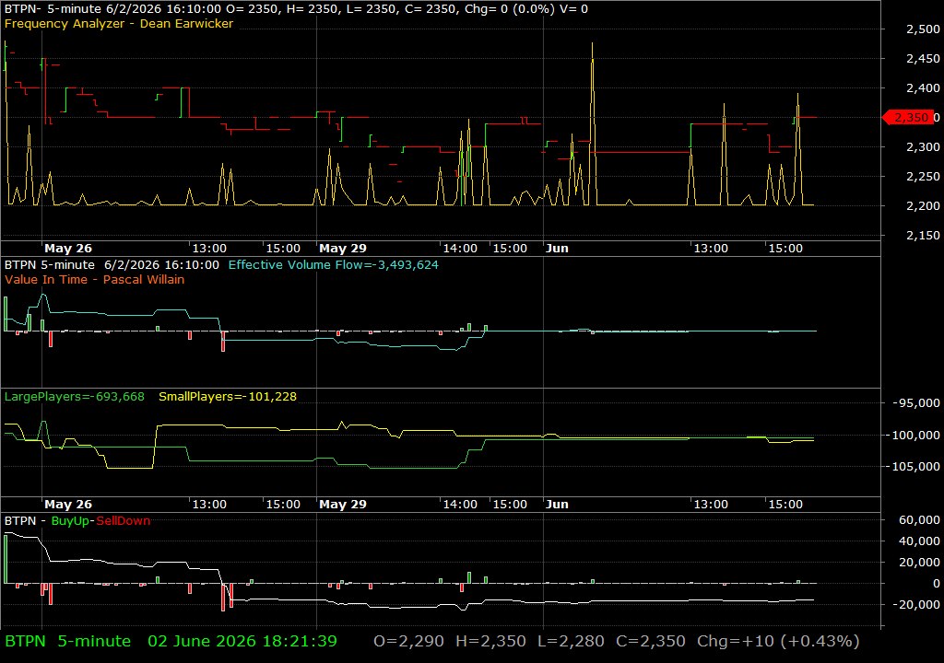Click the 'SmallPlayers=-101,228' label

(228, 397)
